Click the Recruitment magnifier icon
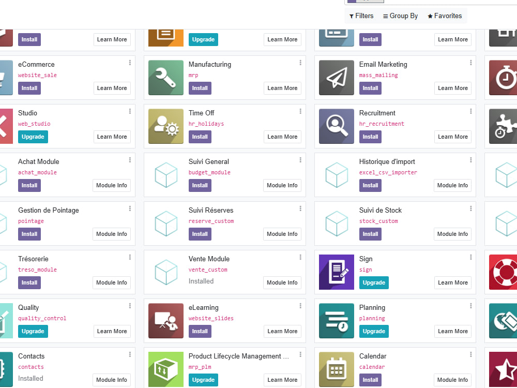This screenshot has height=388, width=517. [x=337, y=126]
